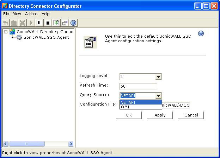The image size is (220, 158).
Task: Open the Properties toolbar icon
Action: click(65, 23)
